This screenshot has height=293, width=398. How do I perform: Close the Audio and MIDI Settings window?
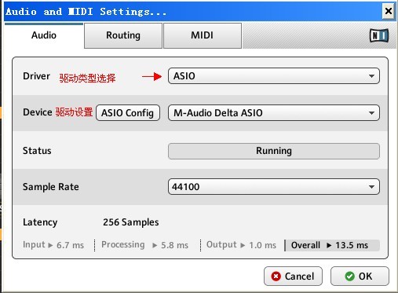coord(389,11)
